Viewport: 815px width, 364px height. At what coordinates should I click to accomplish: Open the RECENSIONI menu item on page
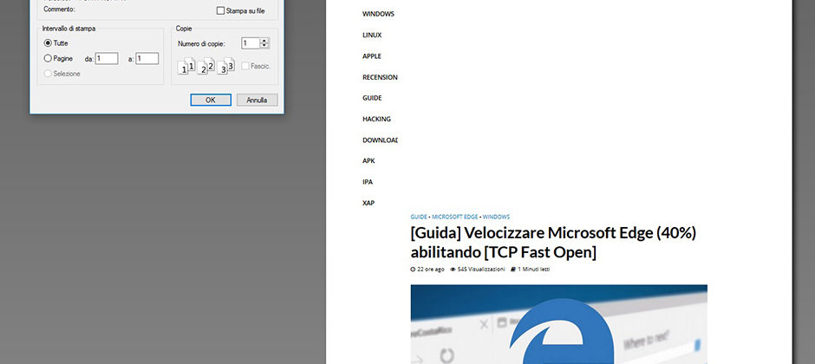tap(380, 77)
